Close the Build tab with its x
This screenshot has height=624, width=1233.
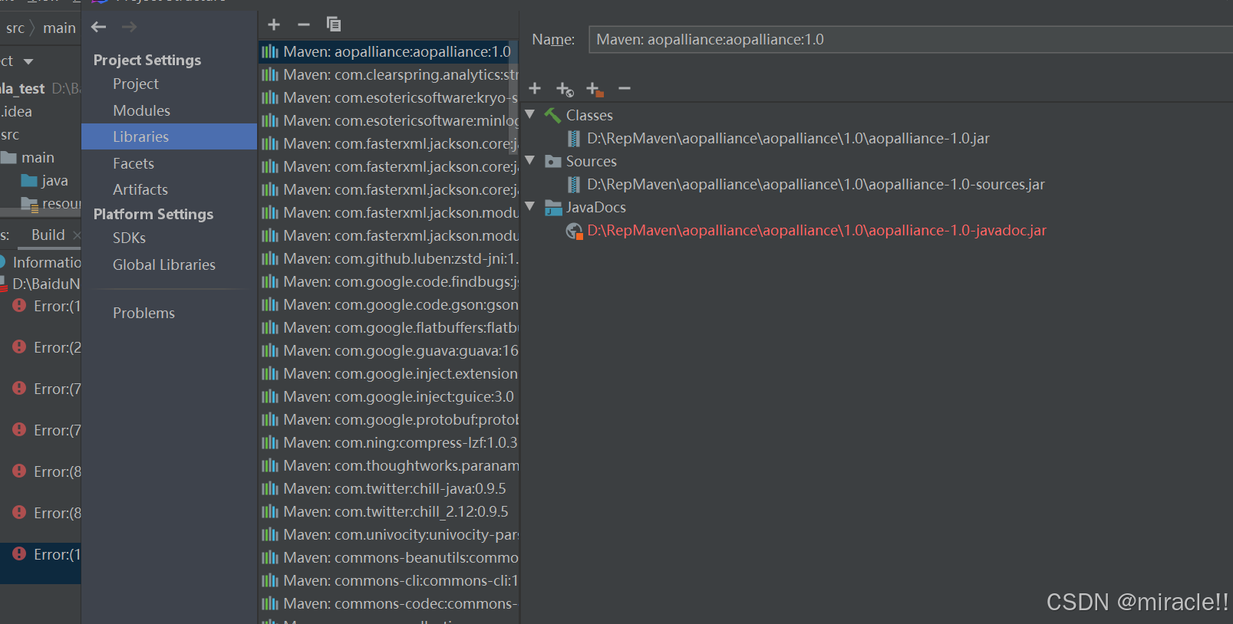pyautogui.click(x=77, y=235)
